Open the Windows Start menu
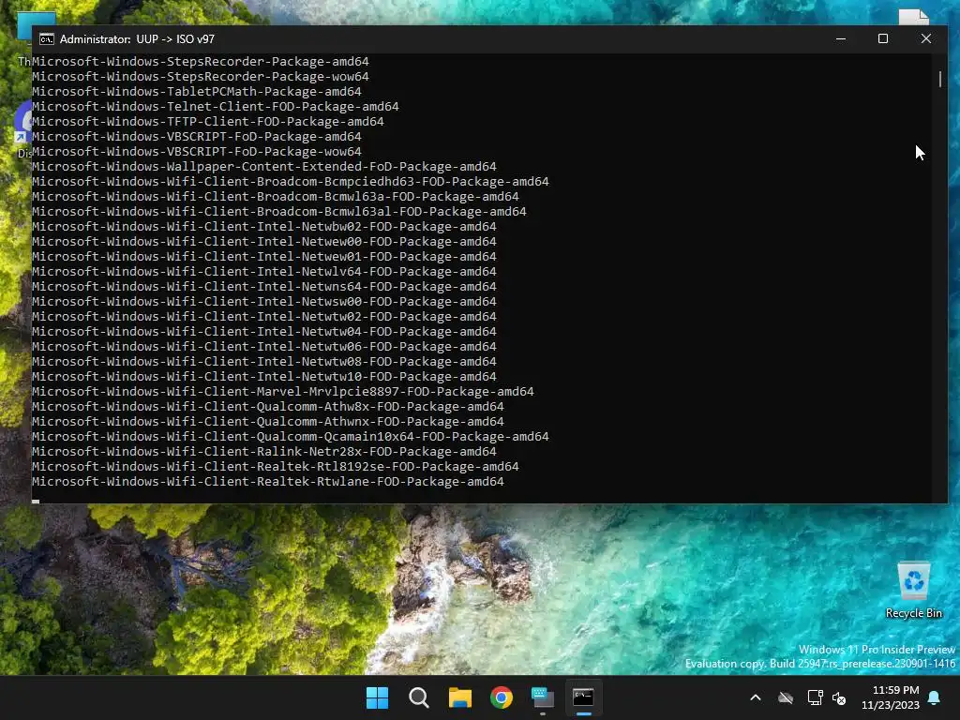The width and height of the screenshot is (960, 720). pos(377,697)
